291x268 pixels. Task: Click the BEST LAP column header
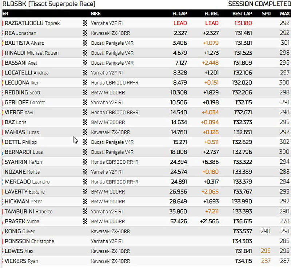click(242, 14)
